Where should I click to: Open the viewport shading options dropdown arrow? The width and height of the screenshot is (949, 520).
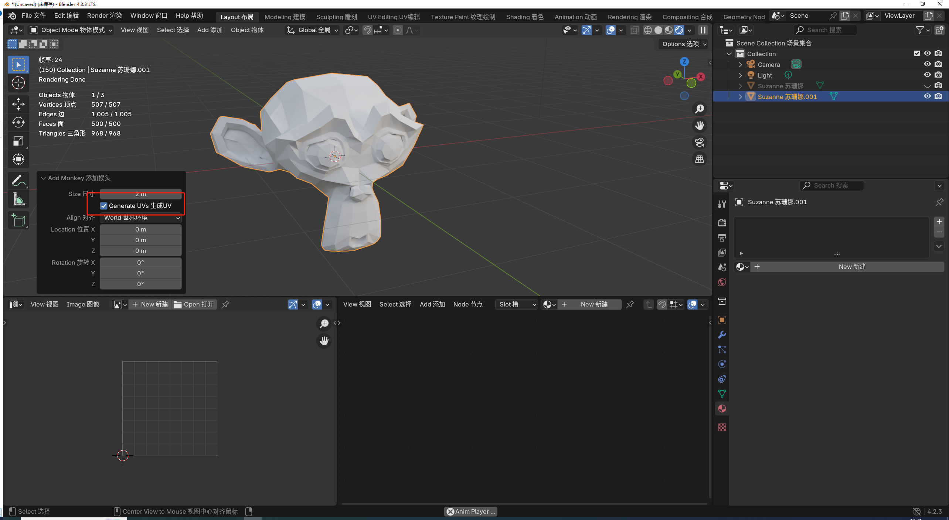pyautogui.click(x=690, y=30)
